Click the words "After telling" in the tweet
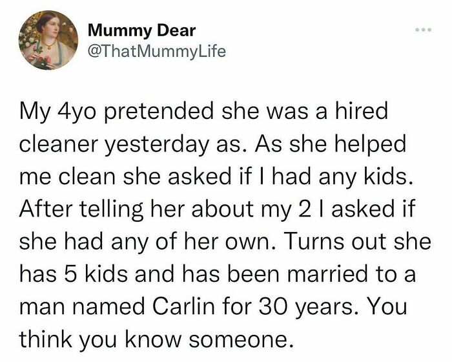 (81, 209)
